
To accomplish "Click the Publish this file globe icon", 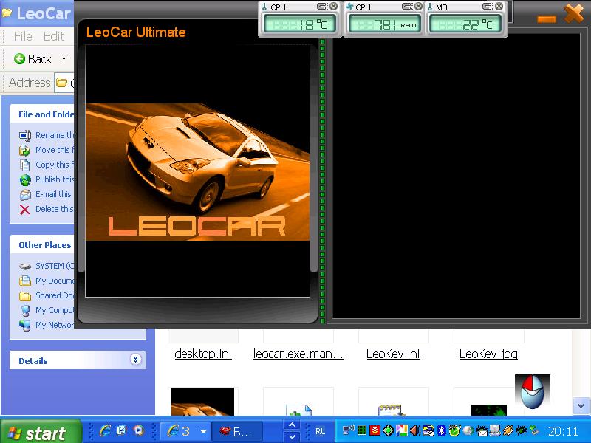I will pyautogui.click(x=25, y=179).
